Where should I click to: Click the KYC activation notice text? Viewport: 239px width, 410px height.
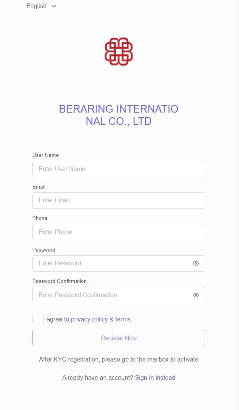click(x=119, y=359)
